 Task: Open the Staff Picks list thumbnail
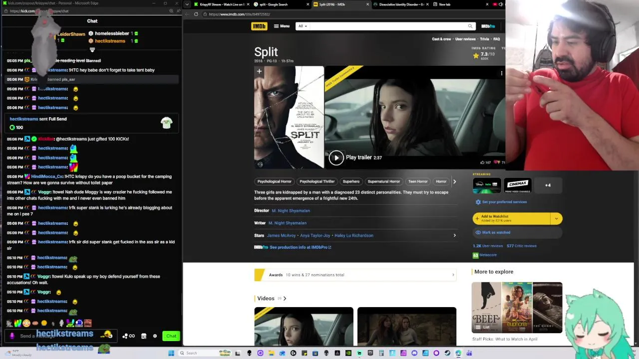[x=517, y=308]
